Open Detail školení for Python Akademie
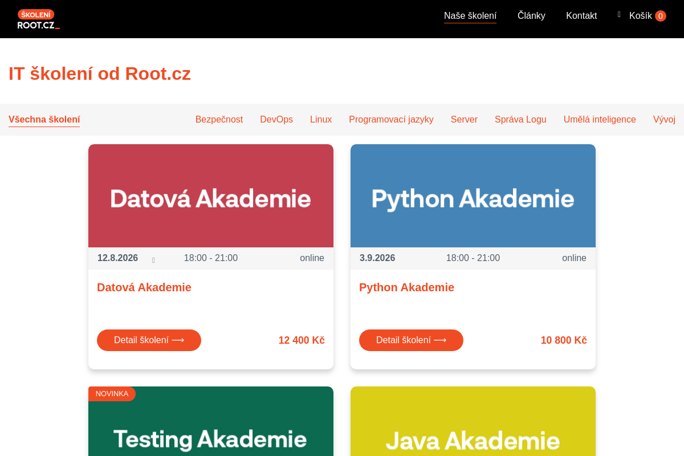 [x=411, y=340]
